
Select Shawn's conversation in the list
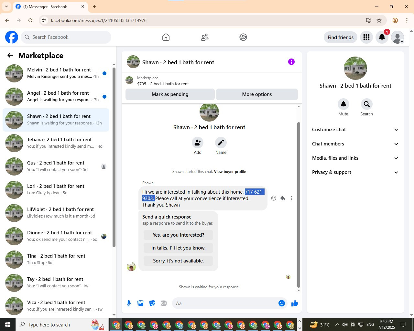56,120
